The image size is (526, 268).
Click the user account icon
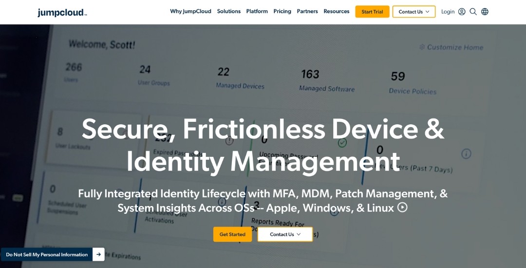pyautogui.click(x=462, y=12)
